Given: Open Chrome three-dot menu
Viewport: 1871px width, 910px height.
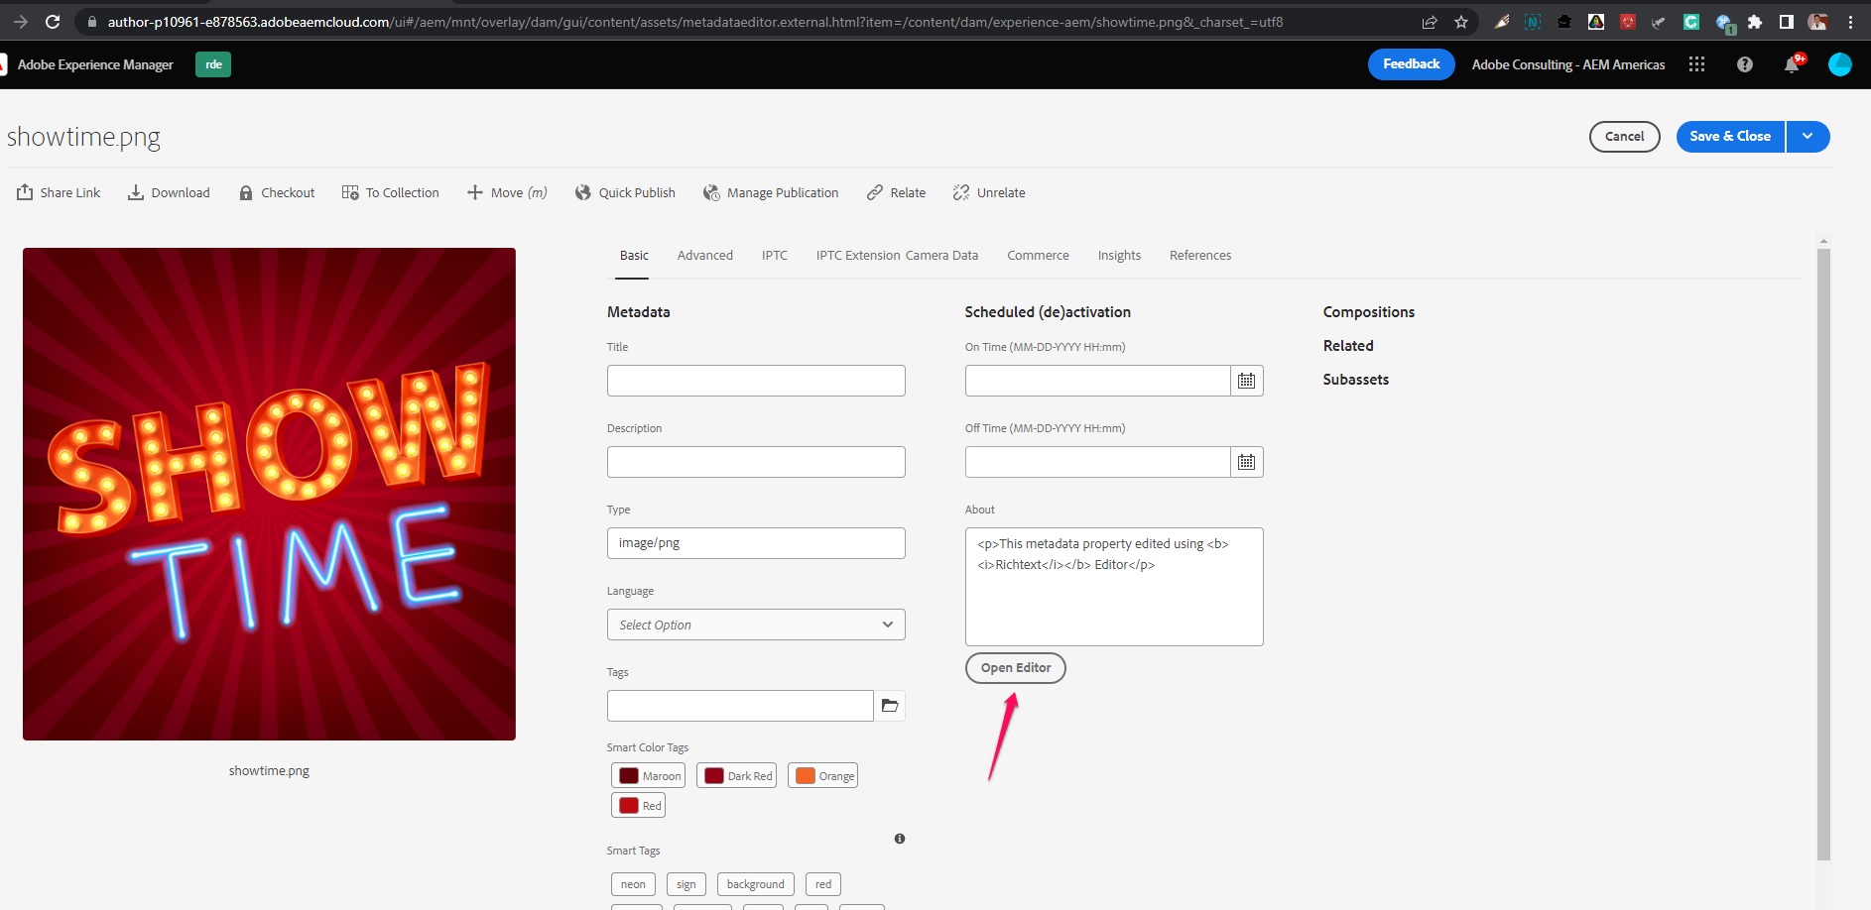Looking at the screenshot, I should [1850, 22].
